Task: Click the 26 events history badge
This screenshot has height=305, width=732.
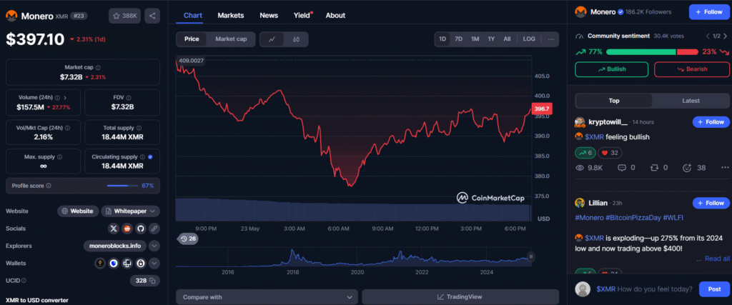Action: pyautogui.click(x=188, y=239)
